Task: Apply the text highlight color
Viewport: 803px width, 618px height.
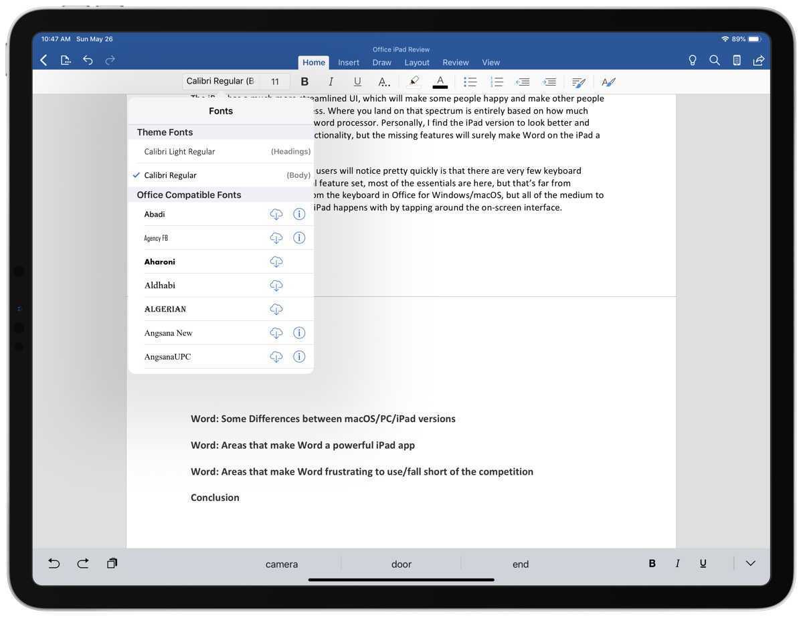Action: coord(414,82)
